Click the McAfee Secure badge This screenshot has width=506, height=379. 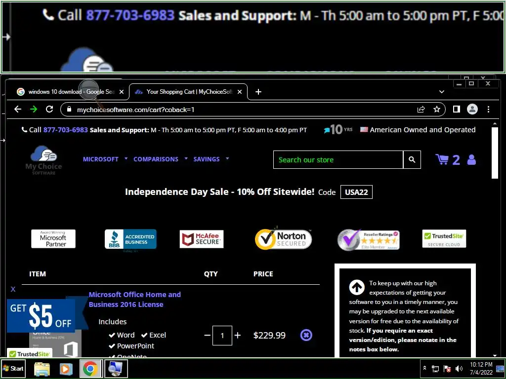(202, 239)
